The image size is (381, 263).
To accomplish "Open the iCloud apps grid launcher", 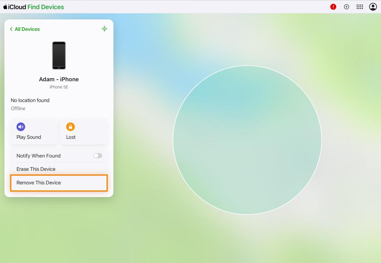I will click(360, 7).
